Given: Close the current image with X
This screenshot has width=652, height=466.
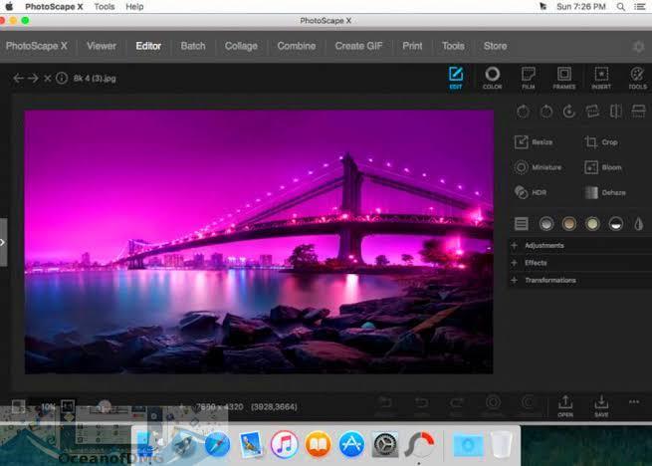Looking at the screenshot, I should pos(48,79).
